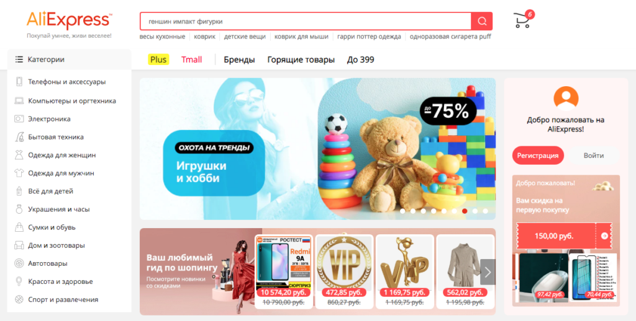Open the shopping cart icon

tap(522, 20)
